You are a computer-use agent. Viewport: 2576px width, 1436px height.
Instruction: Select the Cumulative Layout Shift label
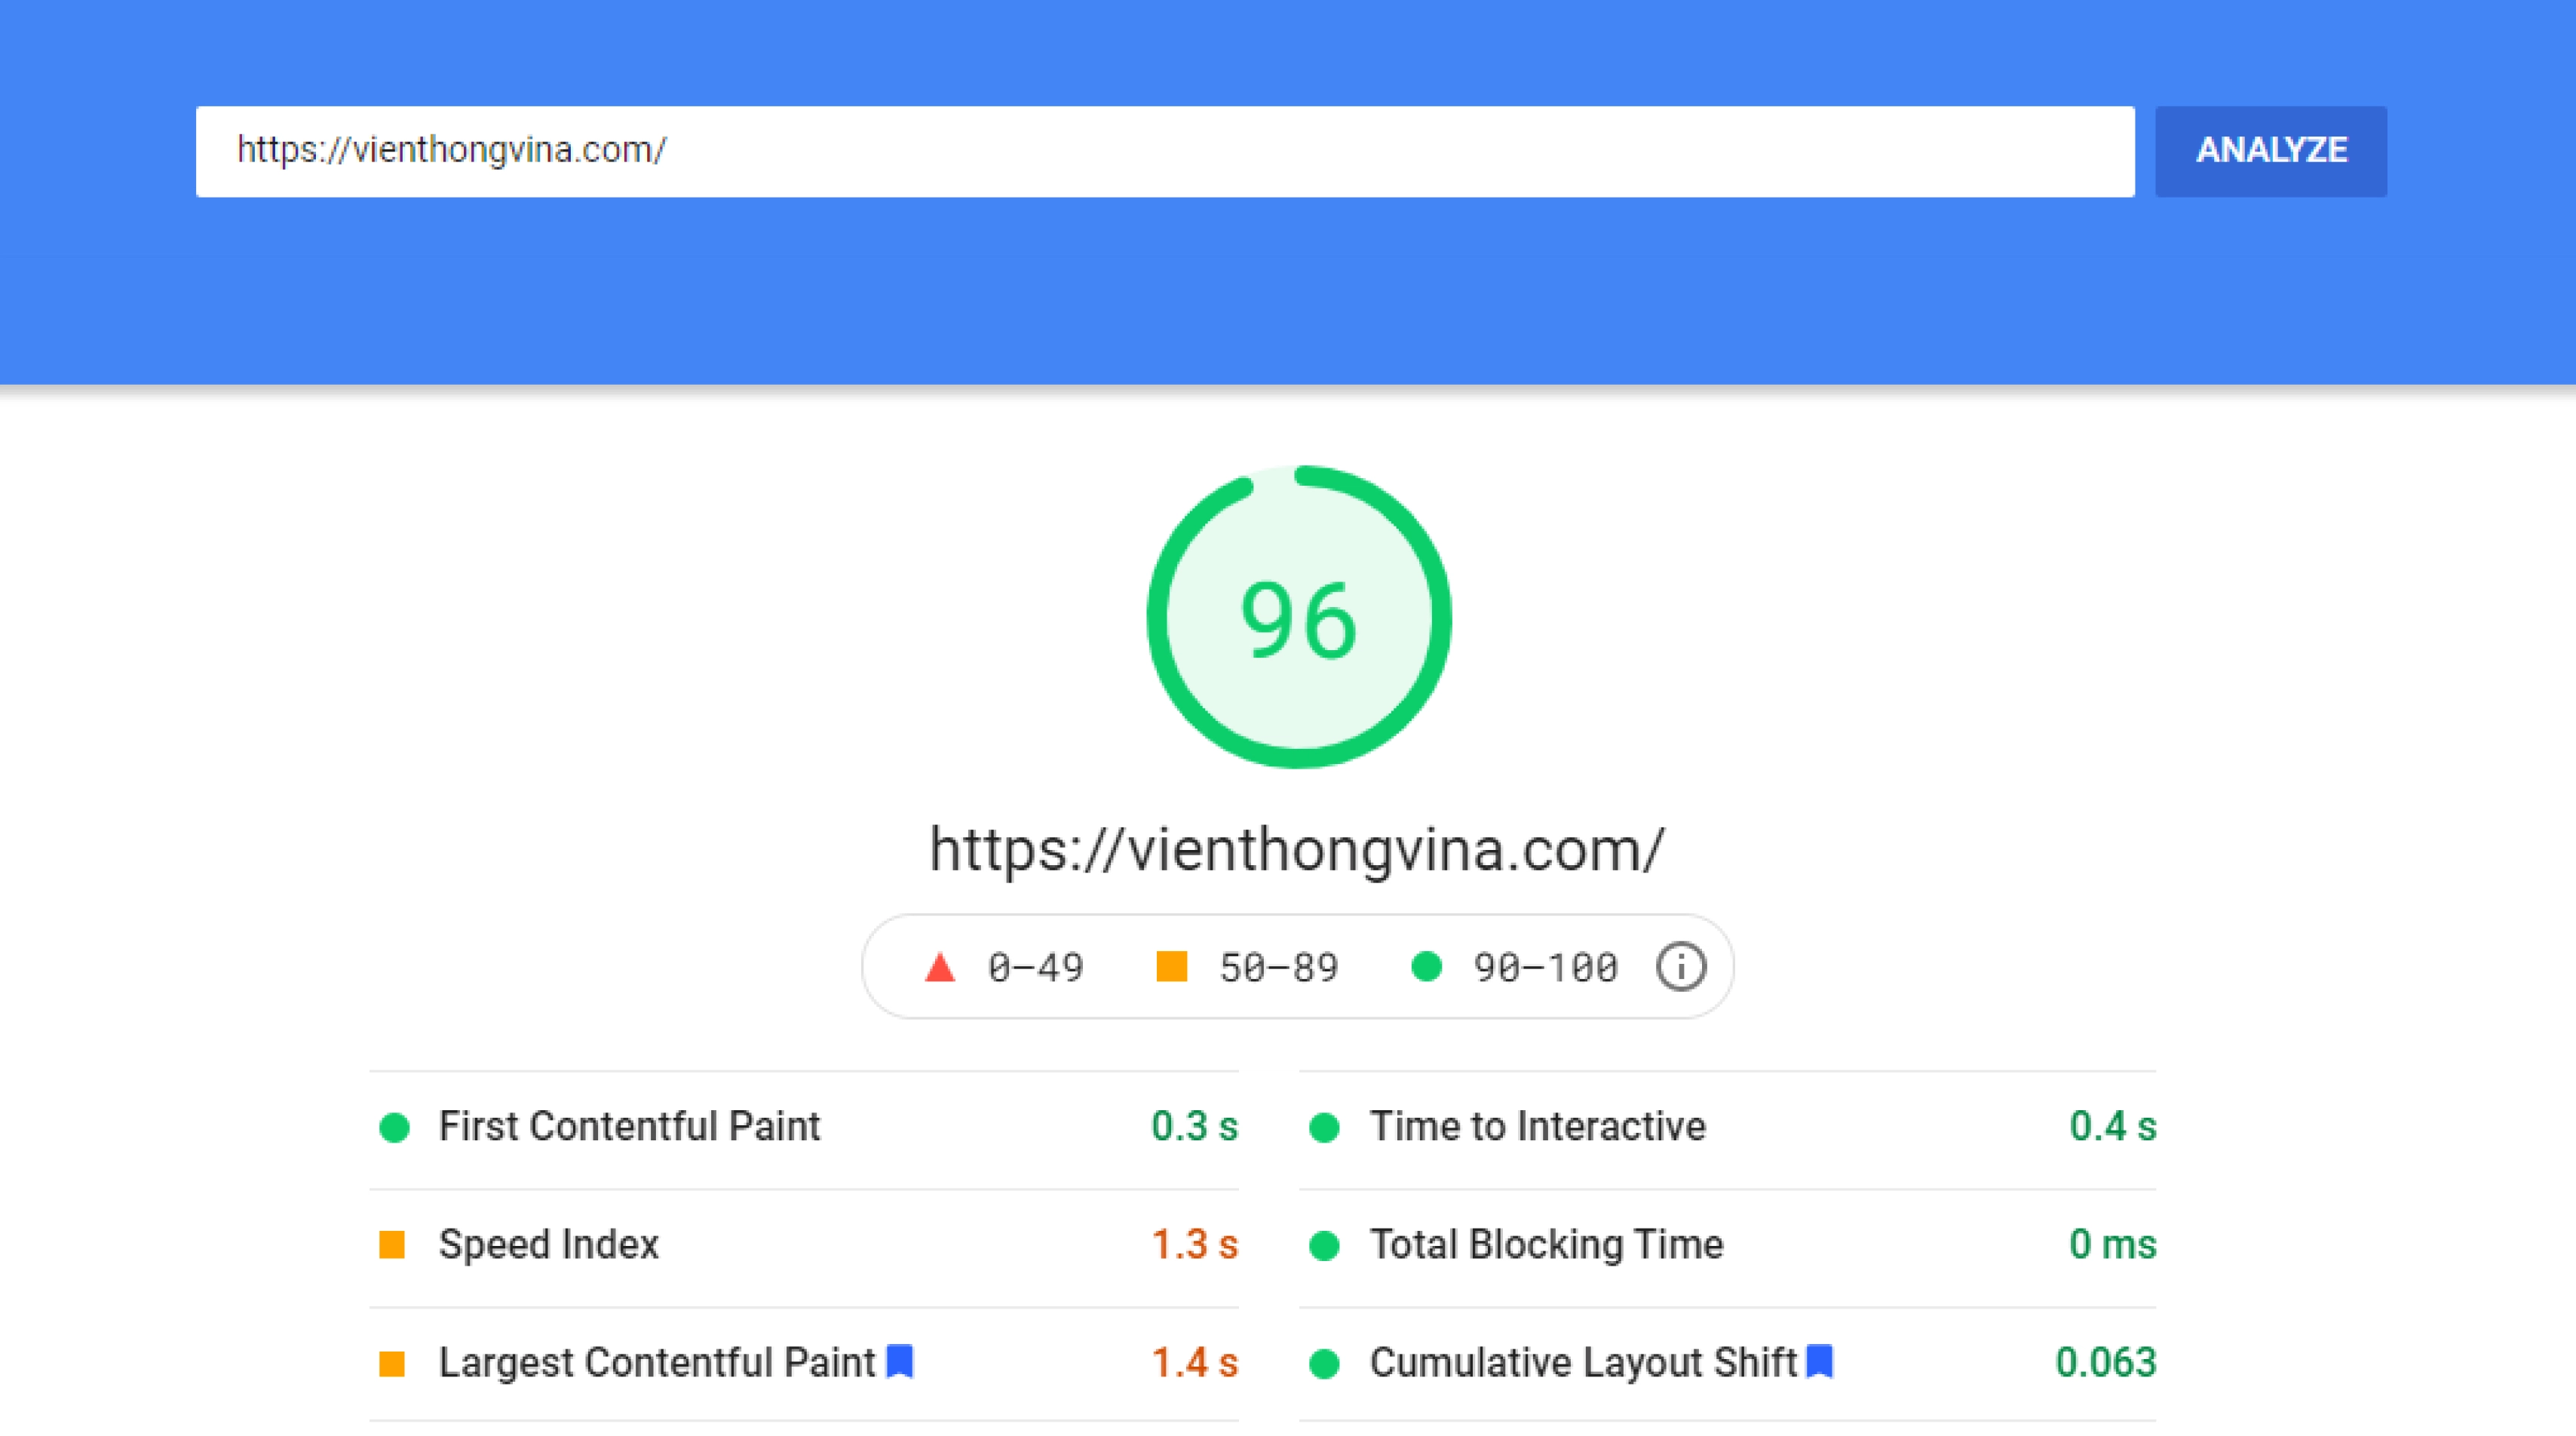(1584, 1363)
